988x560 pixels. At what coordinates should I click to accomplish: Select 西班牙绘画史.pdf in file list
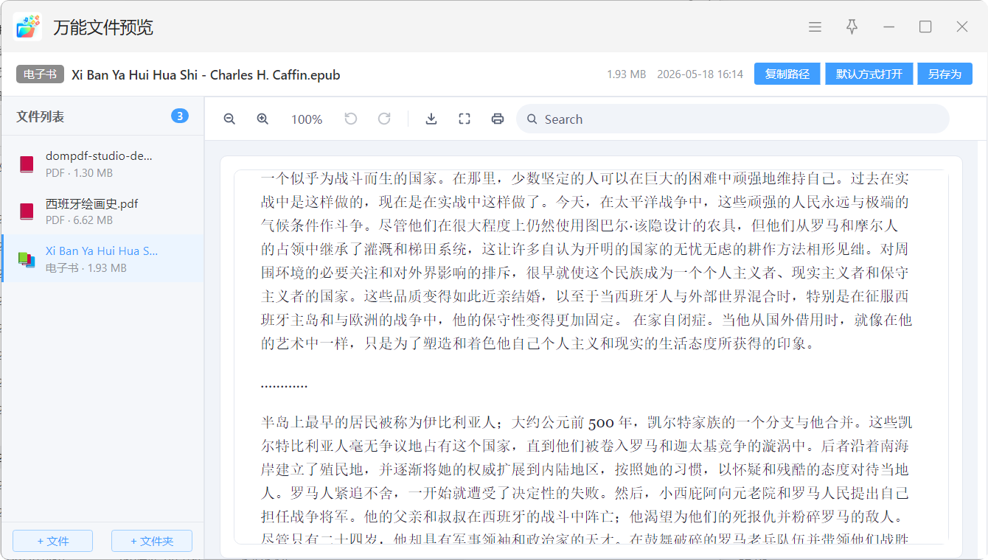coord(102,211)
